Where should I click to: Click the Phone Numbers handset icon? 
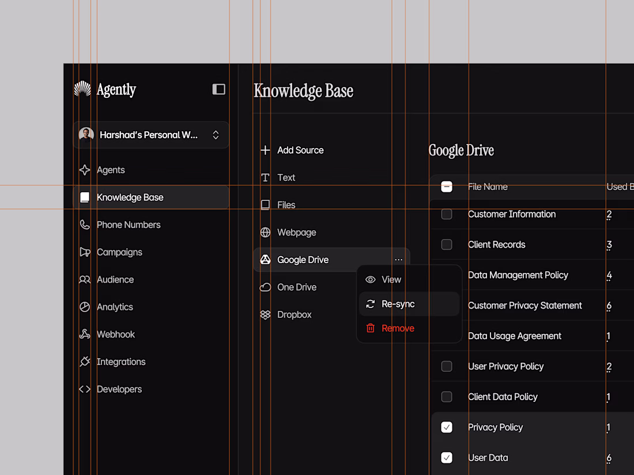[x=85, y=225]
